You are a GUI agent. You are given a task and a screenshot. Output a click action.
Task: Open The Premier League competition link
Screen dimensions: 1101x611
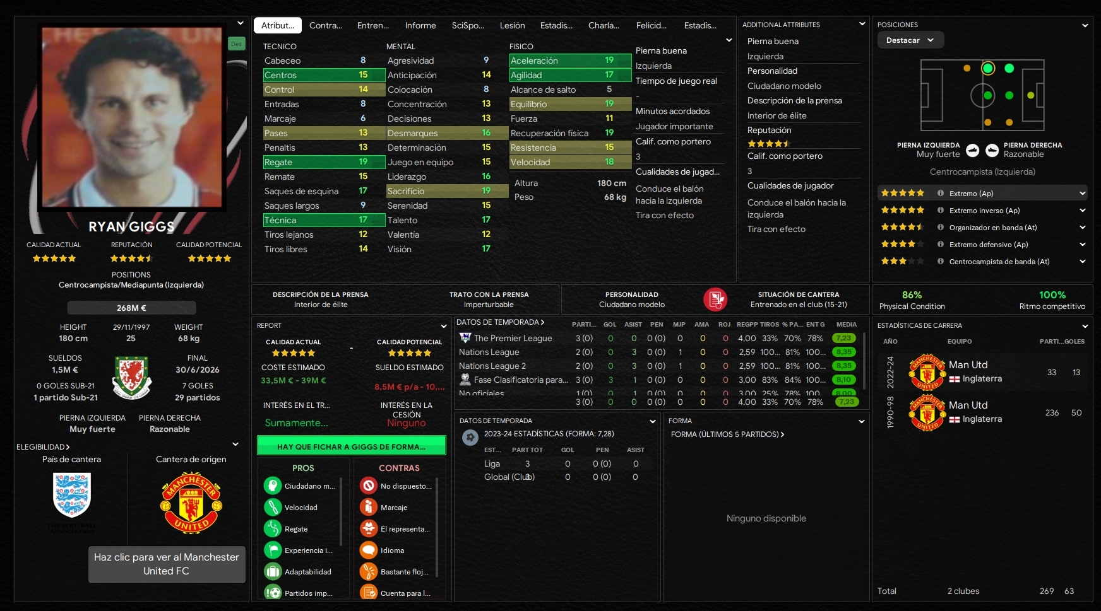click(x=513, y=339)
